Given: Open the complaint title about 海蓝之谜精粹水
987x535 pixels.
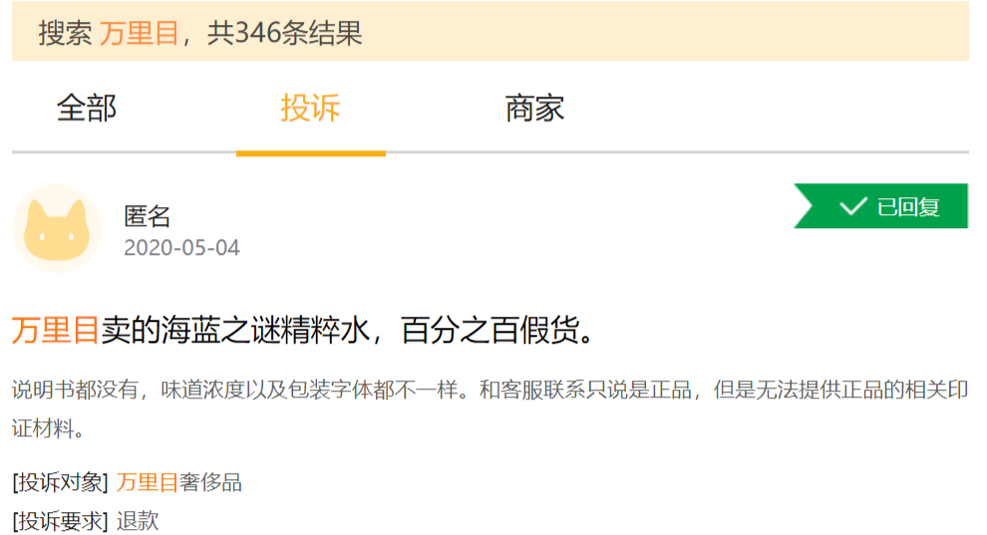Looking at the screenshot, I should point(302,330).
